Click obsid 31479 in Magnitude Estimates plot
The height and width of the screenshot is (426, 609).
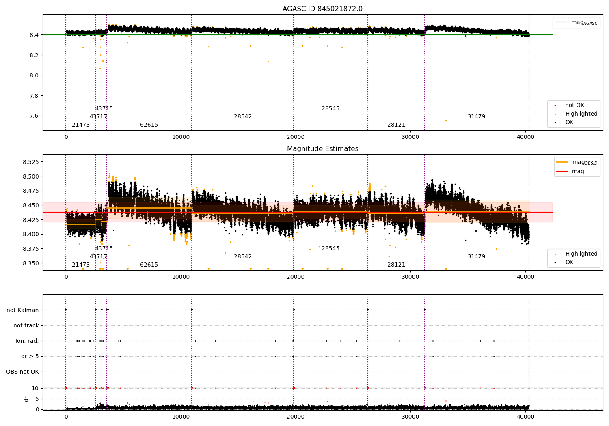click(476, 257)
